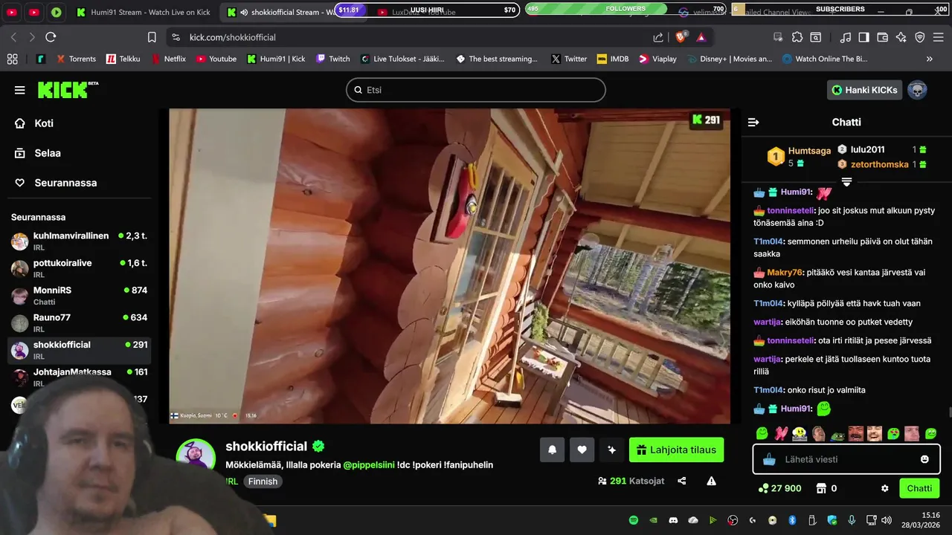Click the heart follow button
The image size is (952, 535).
[582, 450]
